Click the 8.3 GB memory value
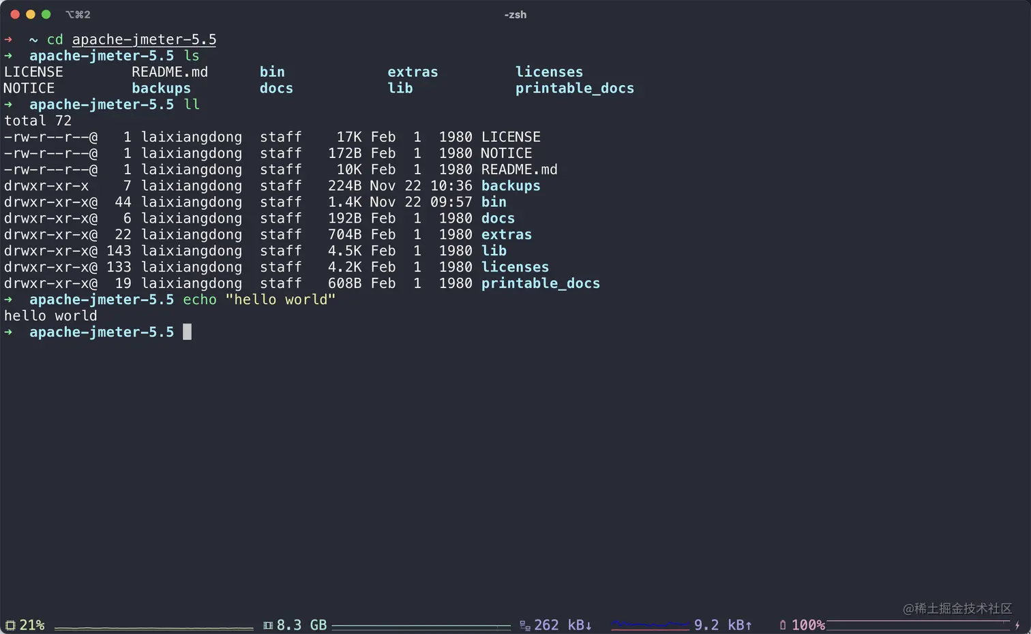Image resolution: width=1031 pixels, height=634 pixels. pos(301,625)
